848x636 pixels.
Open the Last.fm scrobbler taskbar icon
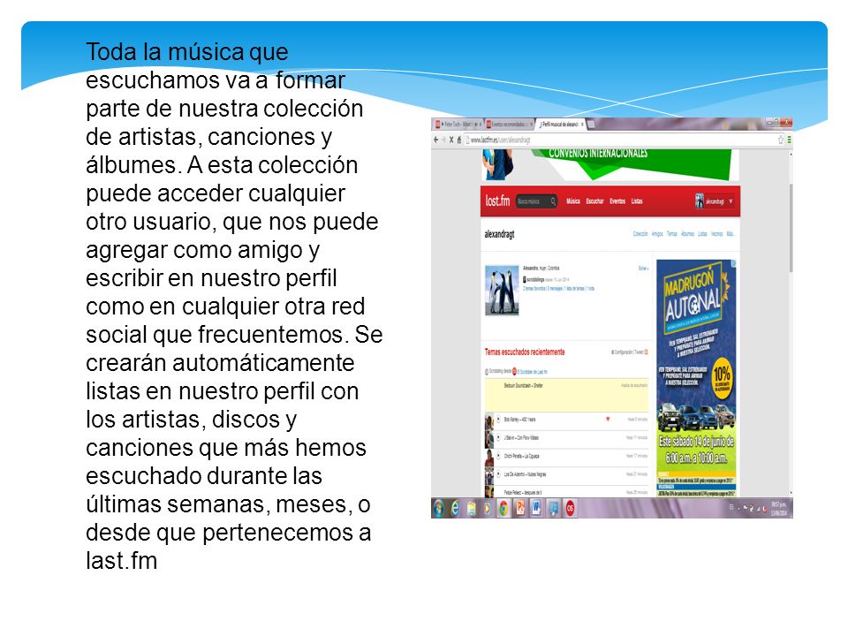pyautogui.click(x=570, y=509)
